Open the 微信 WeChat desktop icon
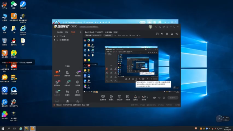Image resolution: width=233 pixels, height=131 pixels. pos(14,5)
